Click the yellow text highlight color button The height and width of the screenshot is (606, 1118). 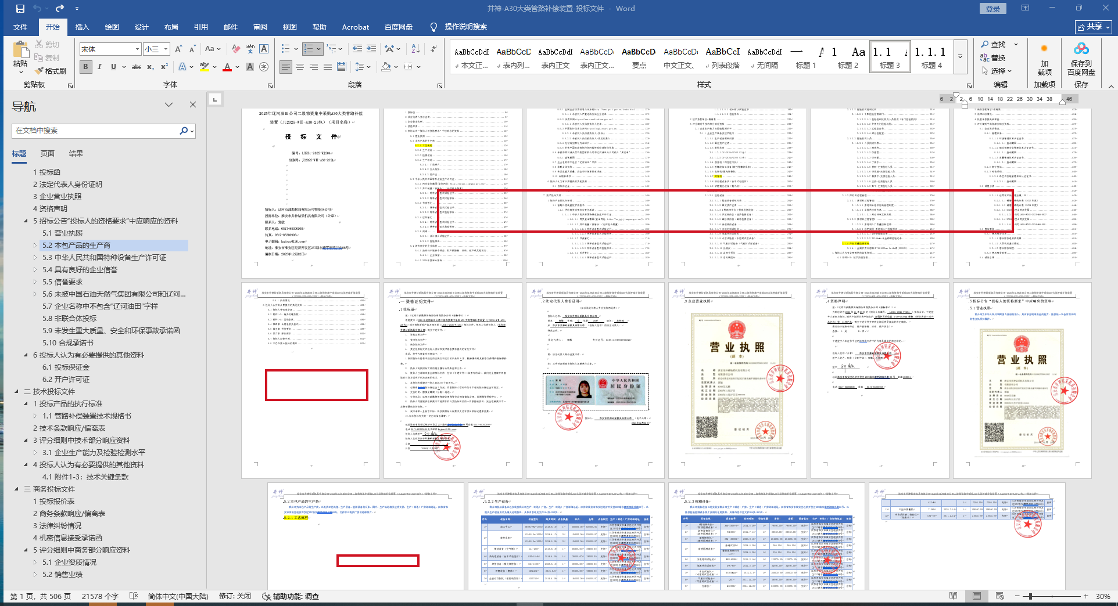point(204,67)
